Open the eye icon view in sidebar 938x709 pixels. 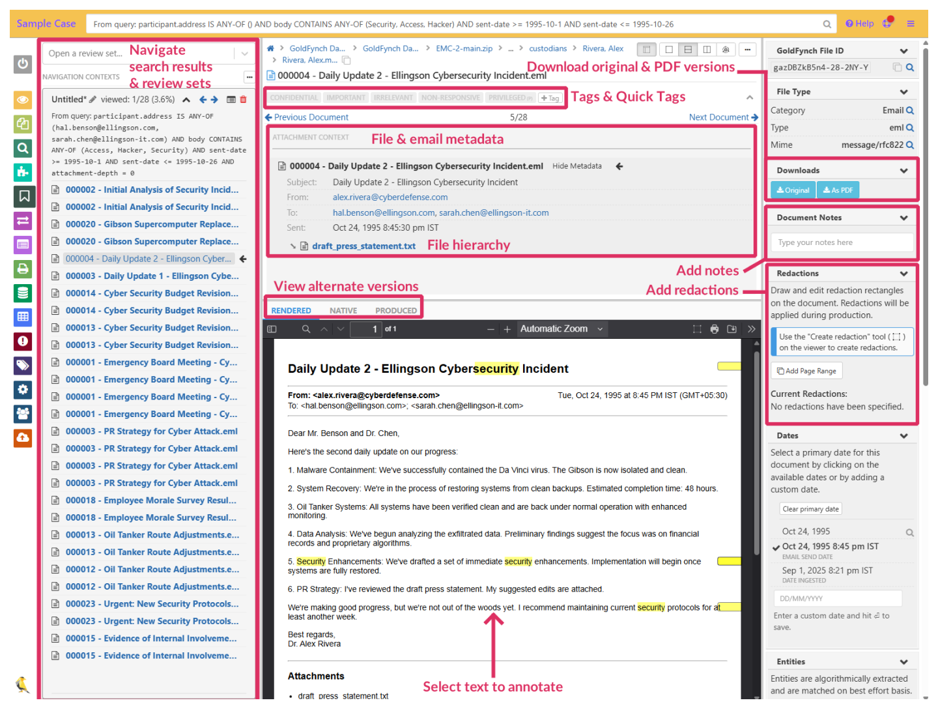pos(23,100)
